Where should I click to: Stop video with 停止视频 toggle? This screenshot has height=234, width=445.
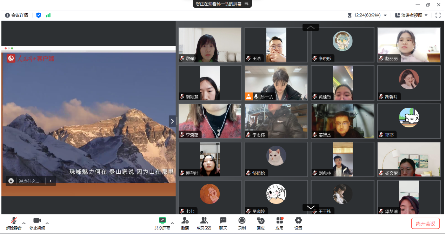coord(37,221)
